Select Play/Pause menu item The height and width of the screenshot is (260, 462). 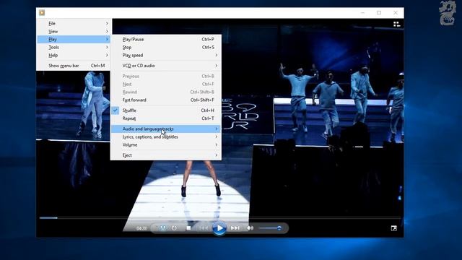click(x=166, y=39)
